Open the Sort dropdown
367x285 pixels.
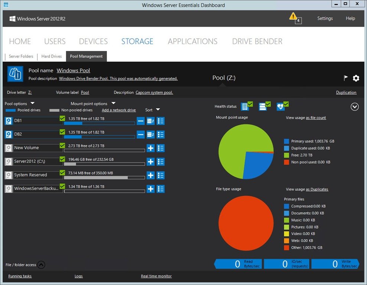click(153, 109)
